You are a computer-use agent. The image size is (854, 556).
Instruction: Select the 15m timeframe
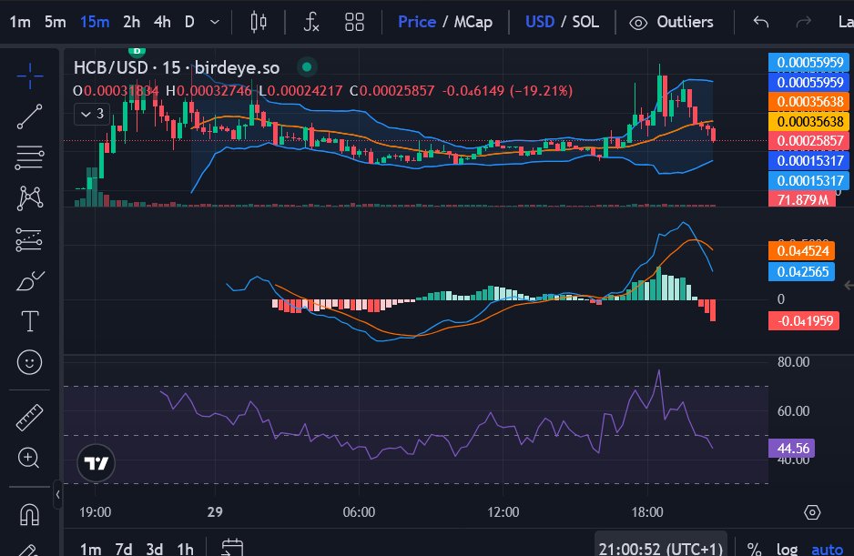pyautogui.click(x=94, y=22)
